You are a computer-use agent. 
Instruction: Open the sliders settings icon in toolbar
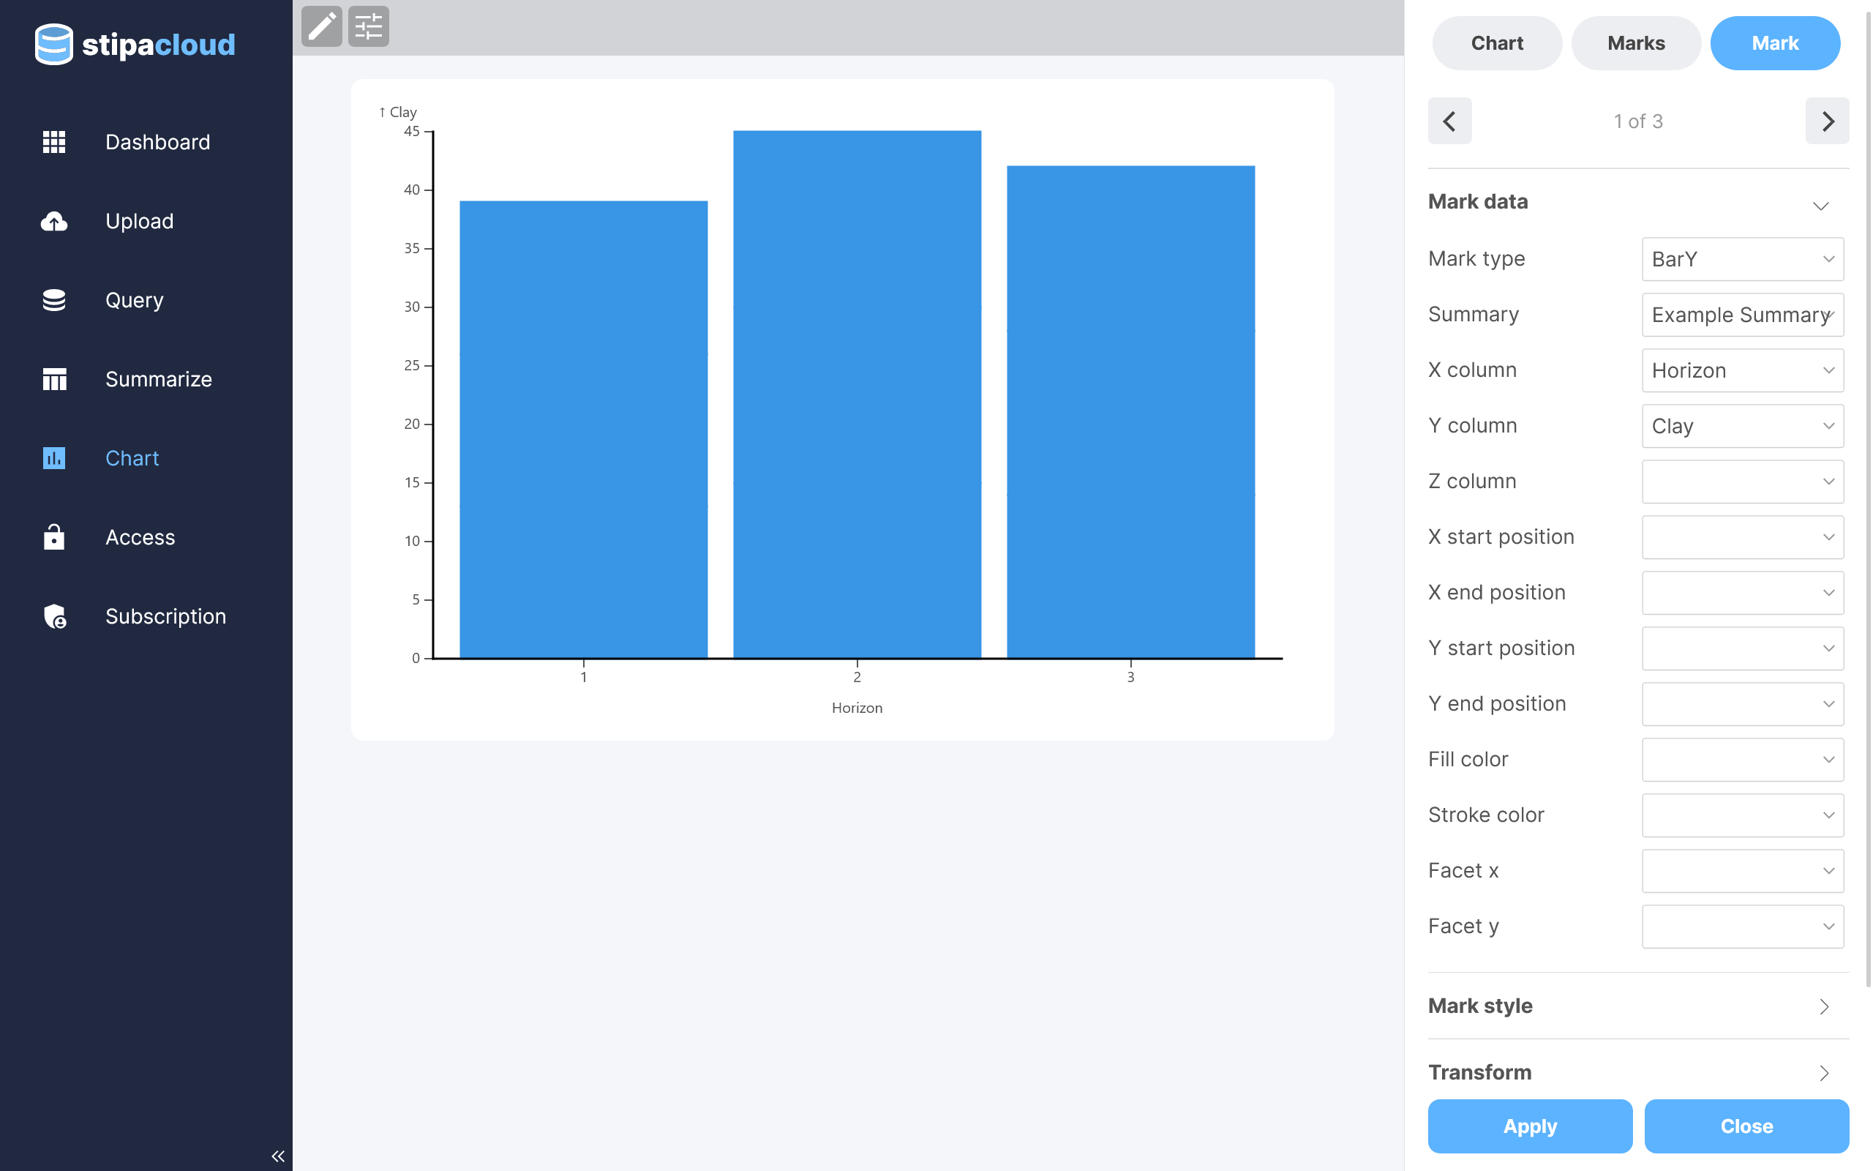click(x=369, y=27)
